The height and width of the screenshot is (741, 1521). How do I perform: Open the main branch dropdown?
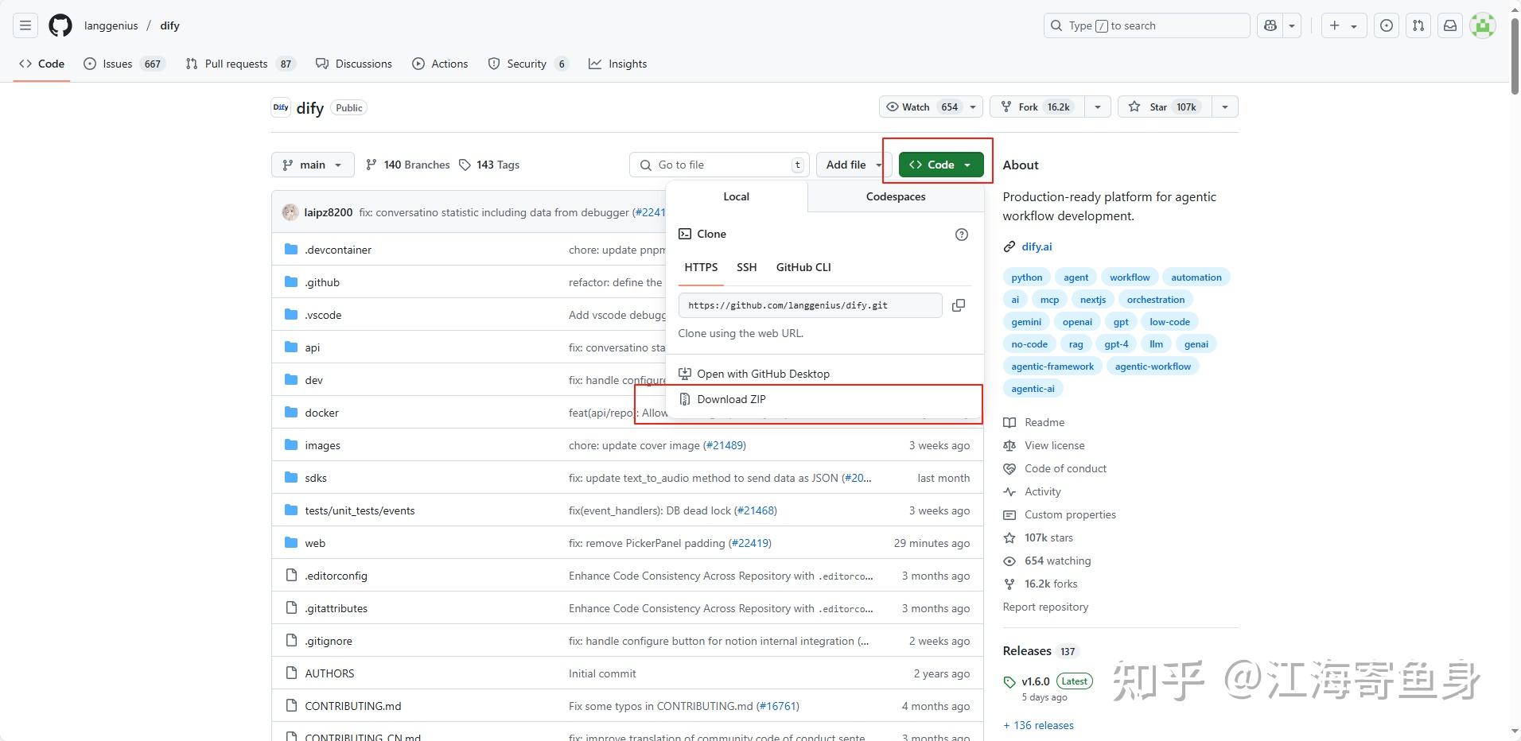coord(312,165)
